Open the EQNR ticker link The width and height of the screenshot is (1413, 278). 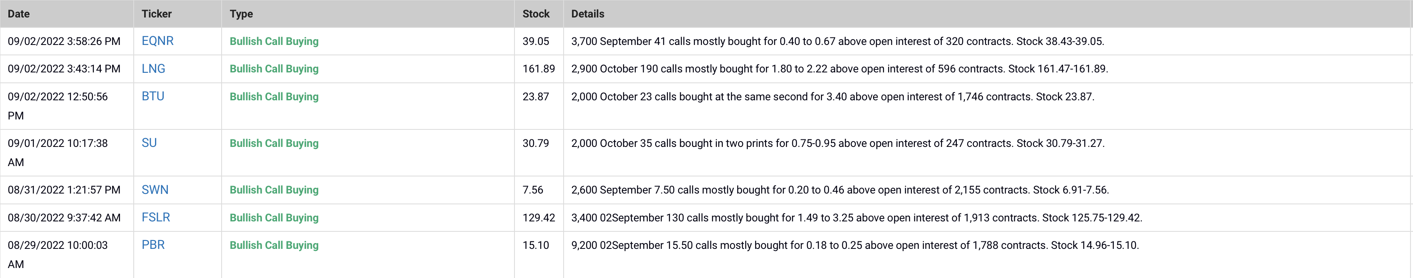[x=157, y=41]
